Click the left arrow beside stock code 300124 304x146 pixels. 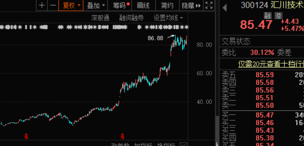(225, 5)
